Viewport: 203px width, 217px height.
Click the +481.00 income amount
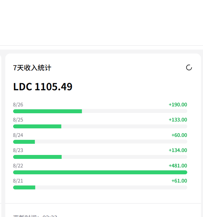(x=178, y=166)
